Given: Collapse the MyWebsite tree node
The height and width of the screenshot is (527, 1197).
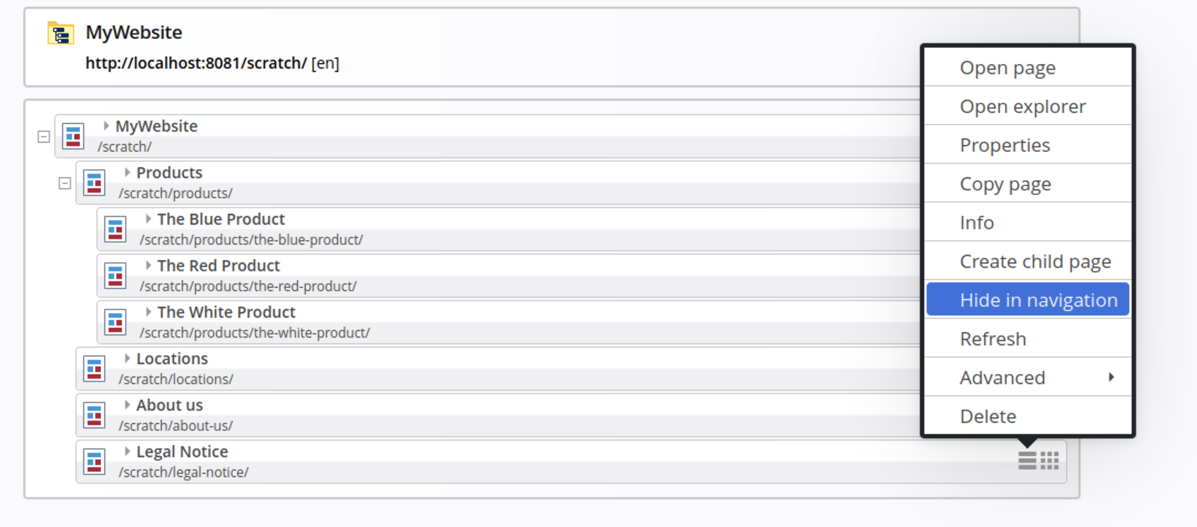Looking at the screenshot, I should click(44, 137).
